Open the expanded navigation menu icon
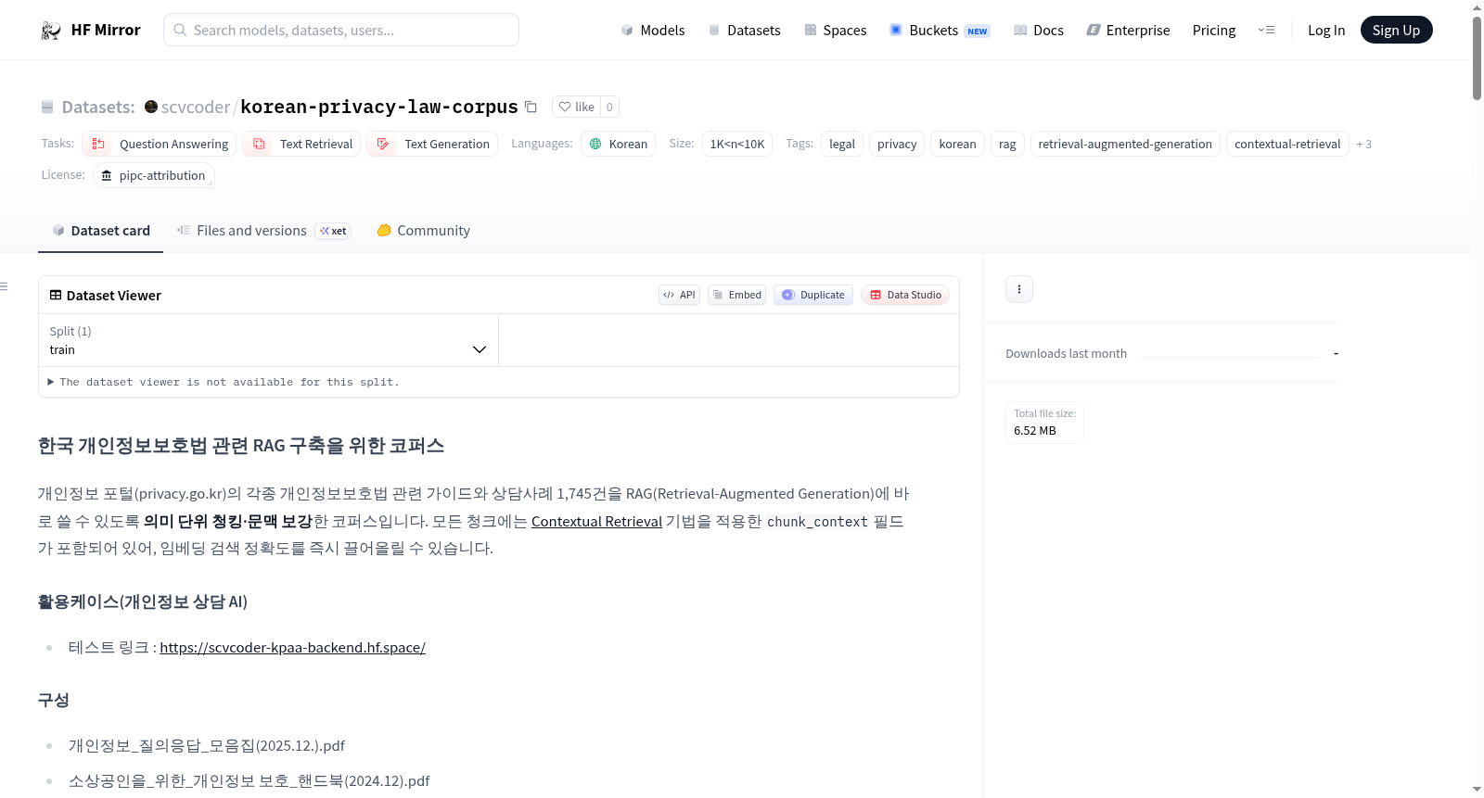Viewport: 1484px width, 798px height. pos(1266,30)
